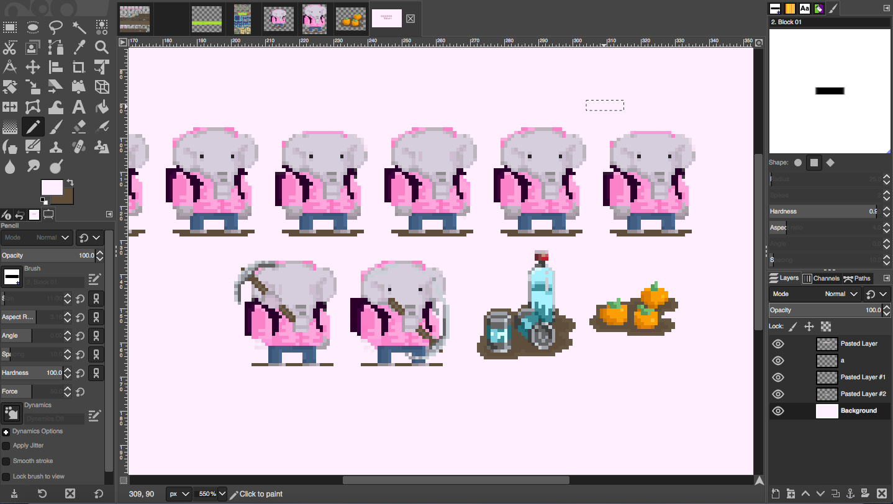The width and height of the screenshot is (893, 504).
Task: Select the Gradient tool
Action: click(10, 127)
